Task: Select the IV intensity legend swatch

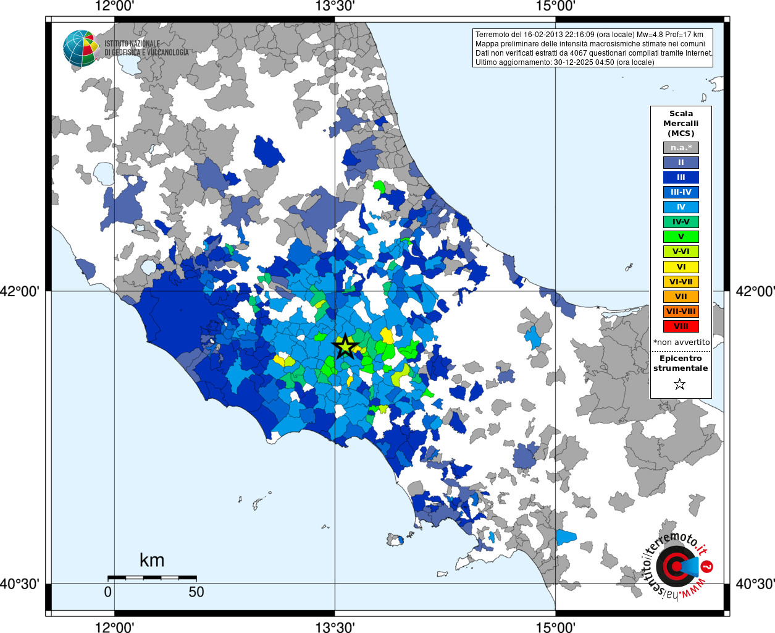Action: click(681, 207)
